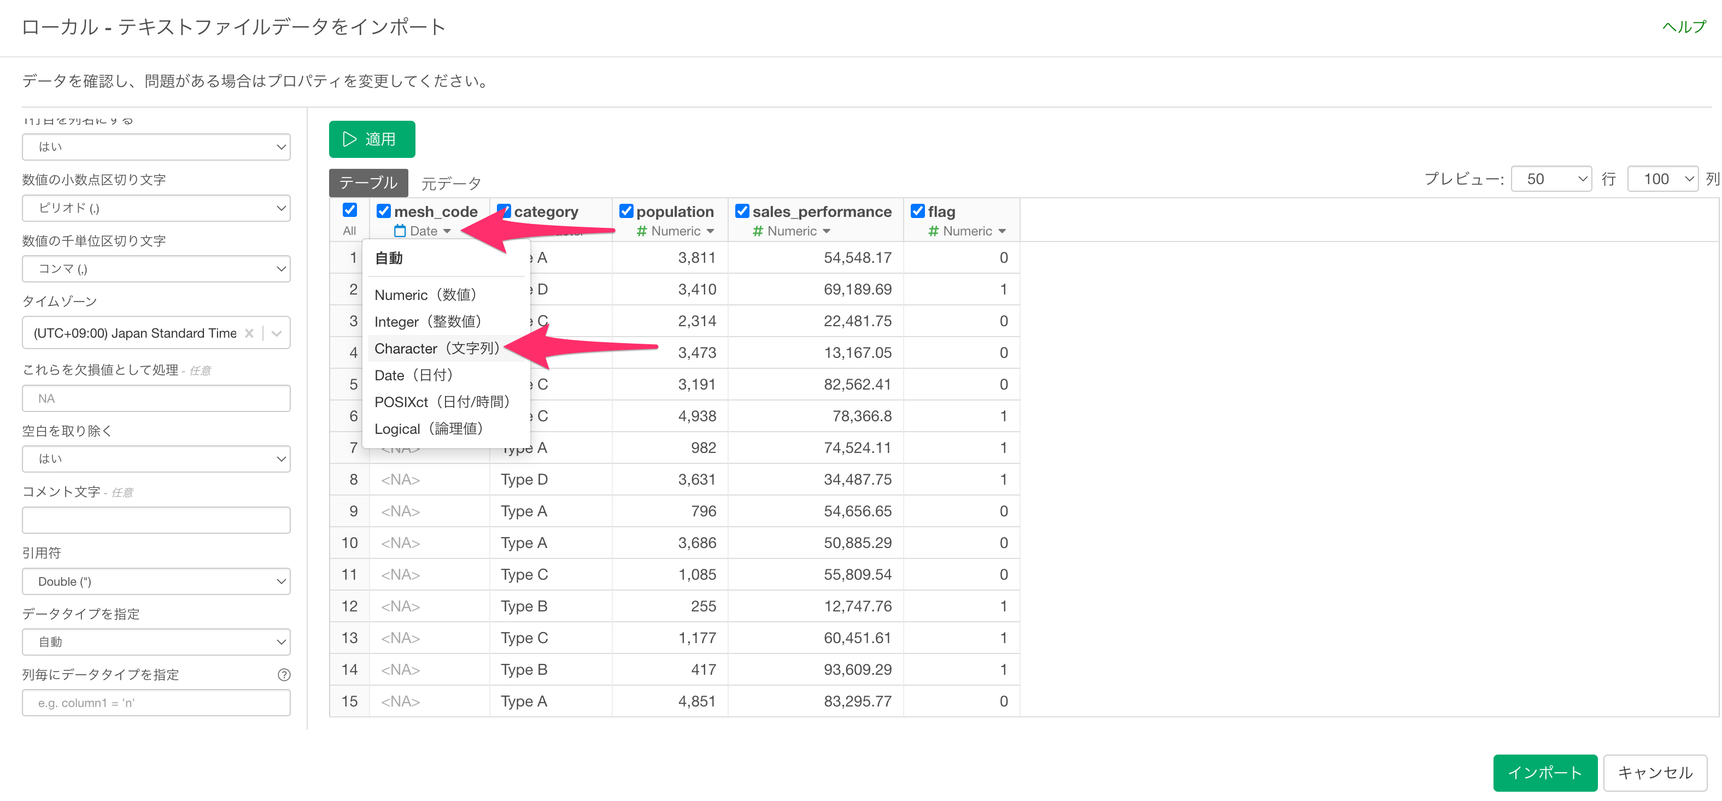1722x801 pixels.
Task: Select Character (文字列) from type menu
Action: [437, 348]
